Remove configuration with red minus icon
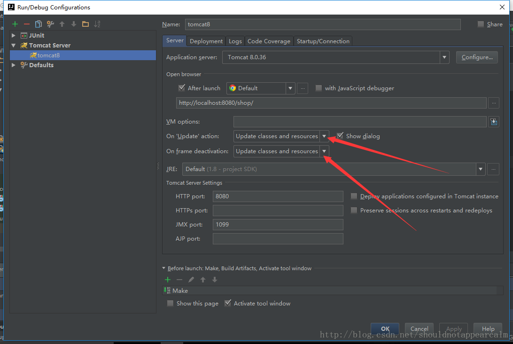Screen dimensions: 513x344 (27, 24)
